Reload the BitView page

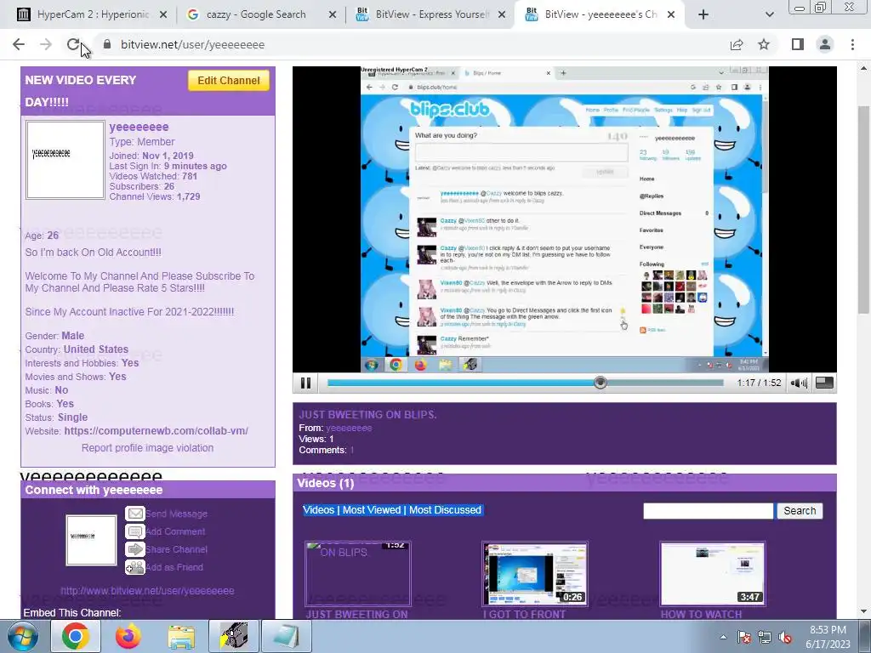[73, 44]
